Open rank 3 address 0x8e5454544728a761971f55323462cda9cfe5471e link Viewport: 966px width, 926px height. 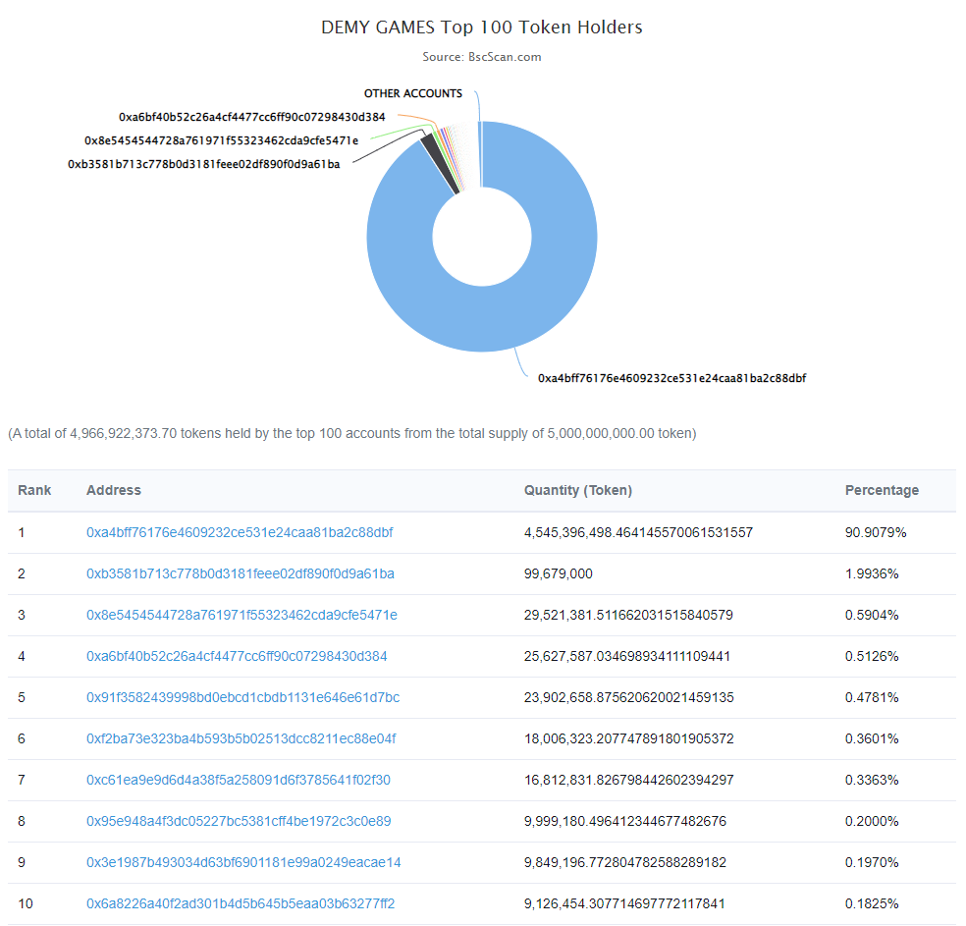(x=241, y=615)
